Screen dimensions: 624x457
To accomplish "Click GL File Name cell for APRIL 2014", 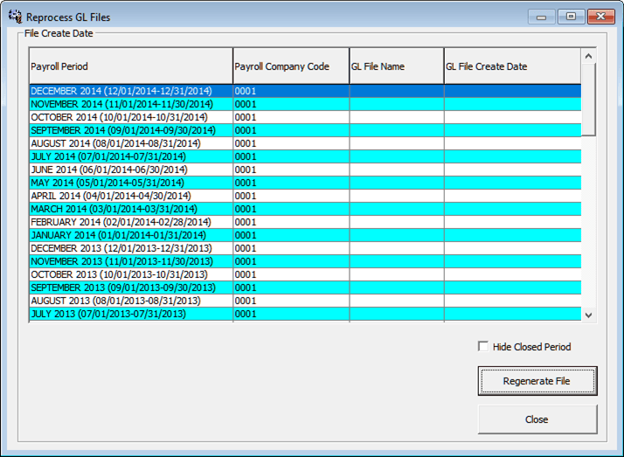I will (x=397, y=196).
